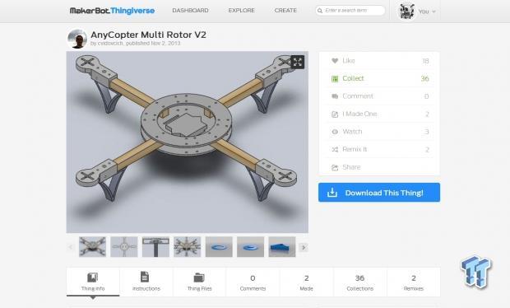
Task: Open the DASHBOARD menu
Action: (x=190, y=11)
